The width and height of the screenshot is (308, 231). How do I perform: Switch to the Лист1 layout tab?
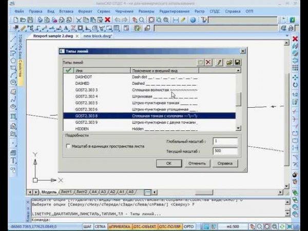tap(66, 192)
